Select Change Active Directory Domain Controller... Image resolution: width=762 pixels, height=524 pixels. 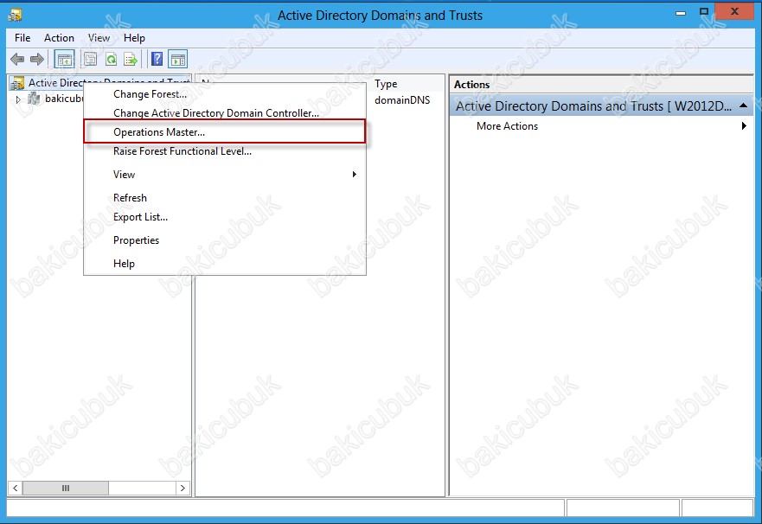click(x=225, y=113)
